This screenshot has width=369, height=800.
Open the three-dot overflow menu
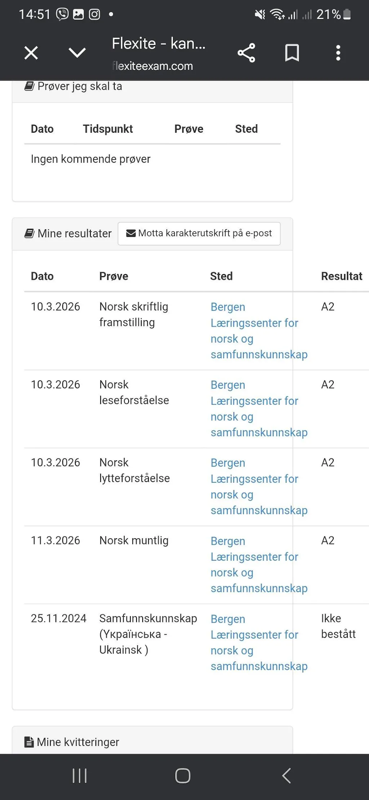(338, 53)
